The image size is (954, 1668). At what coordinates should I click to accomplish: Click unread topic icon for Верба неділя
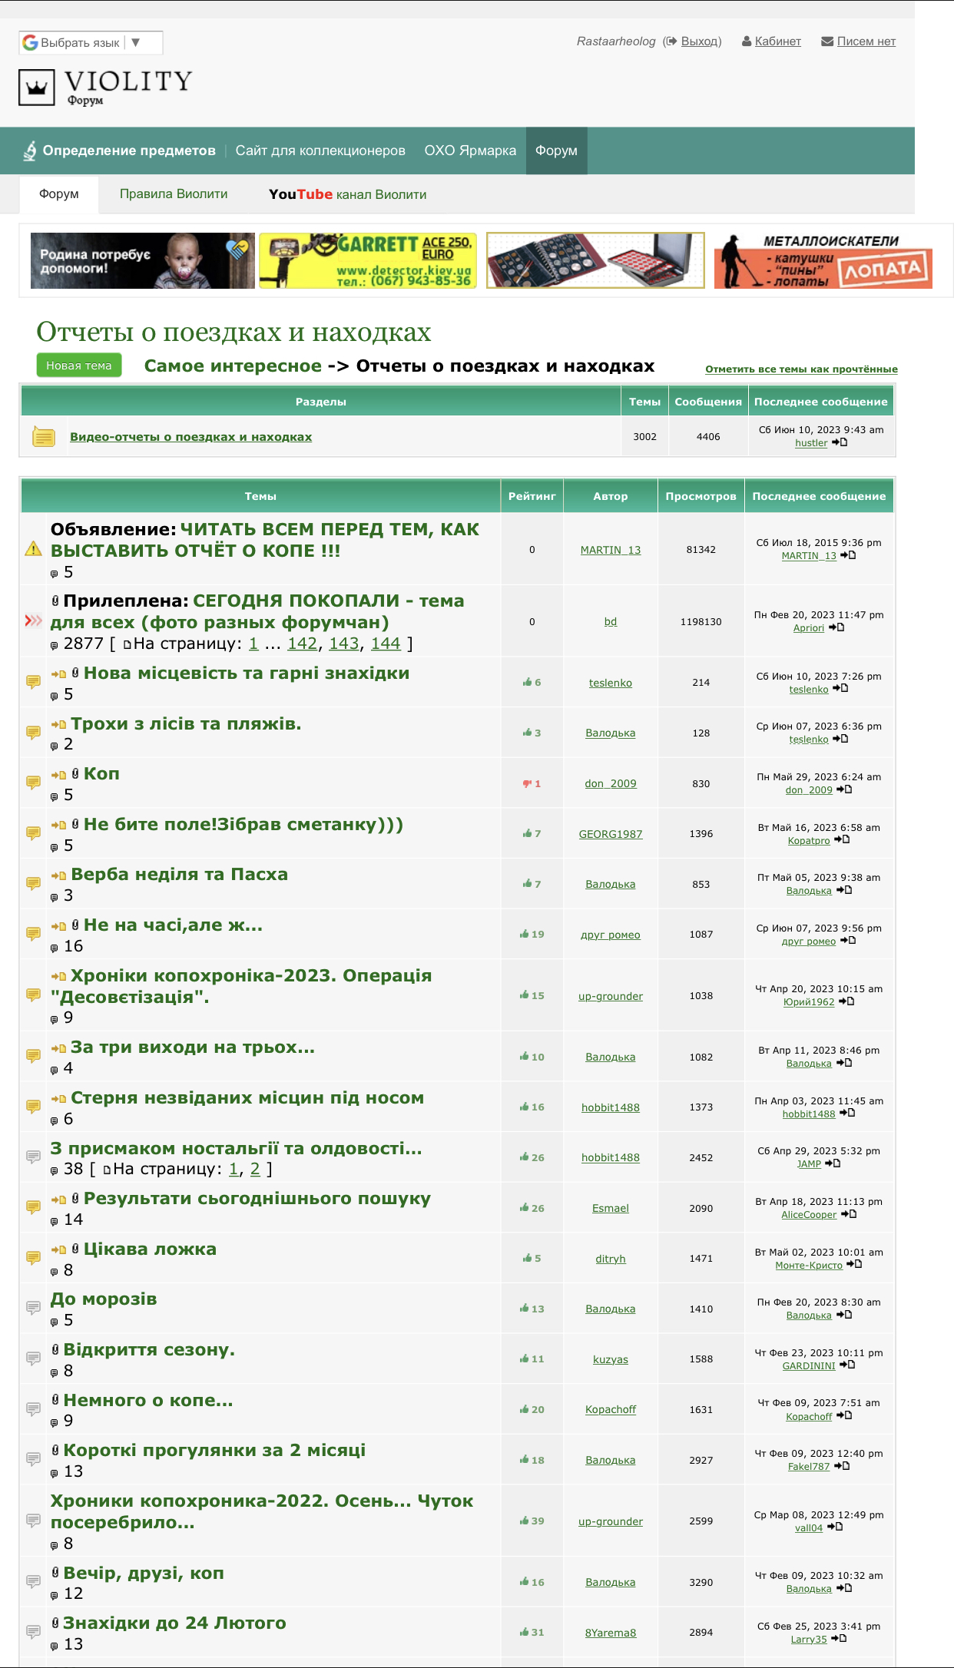(33, 884)
